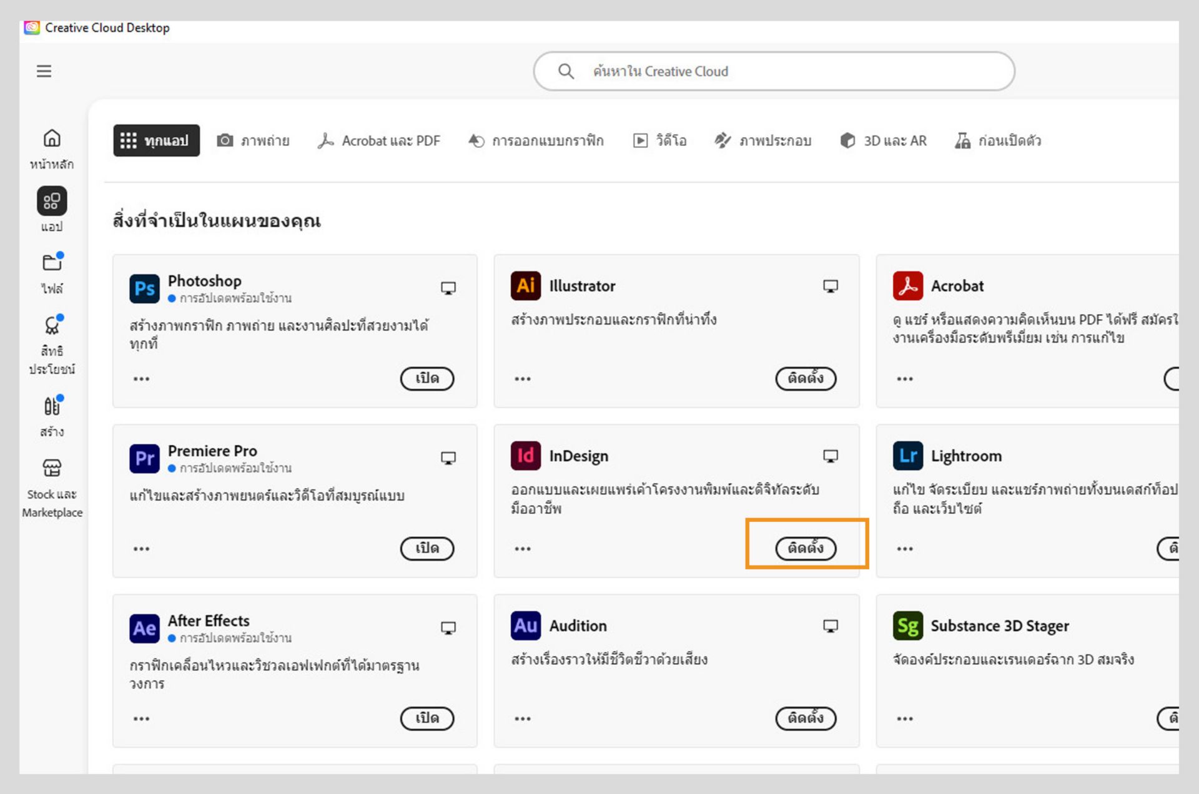Click the InDesign app icon
This screenshot has width=1199, height=794.
pos(526,456)
